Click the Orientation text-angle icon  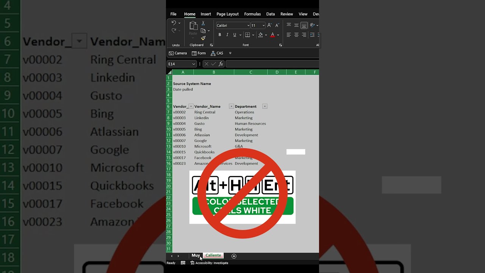312,25
